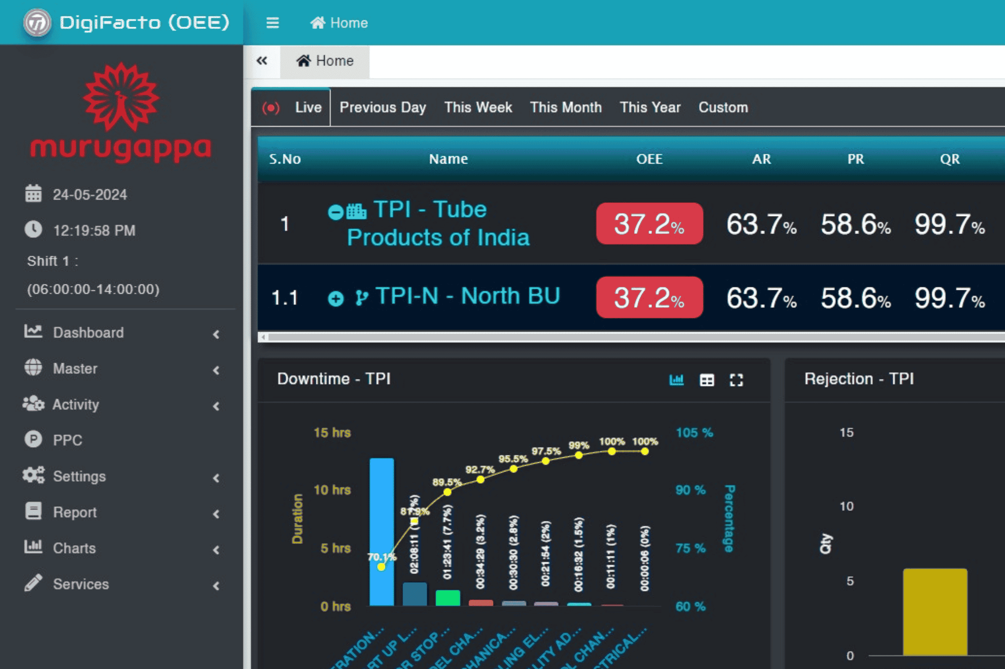Click the Shift 1 : label
Image resolution: width=1005 pixels, height=669 pixels.
pyautogui.click(x=53, y=261)
